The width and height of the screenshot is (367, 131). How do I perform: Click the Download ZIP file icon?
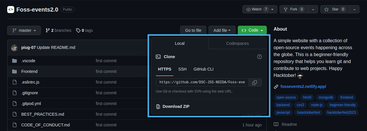(158, 106)
